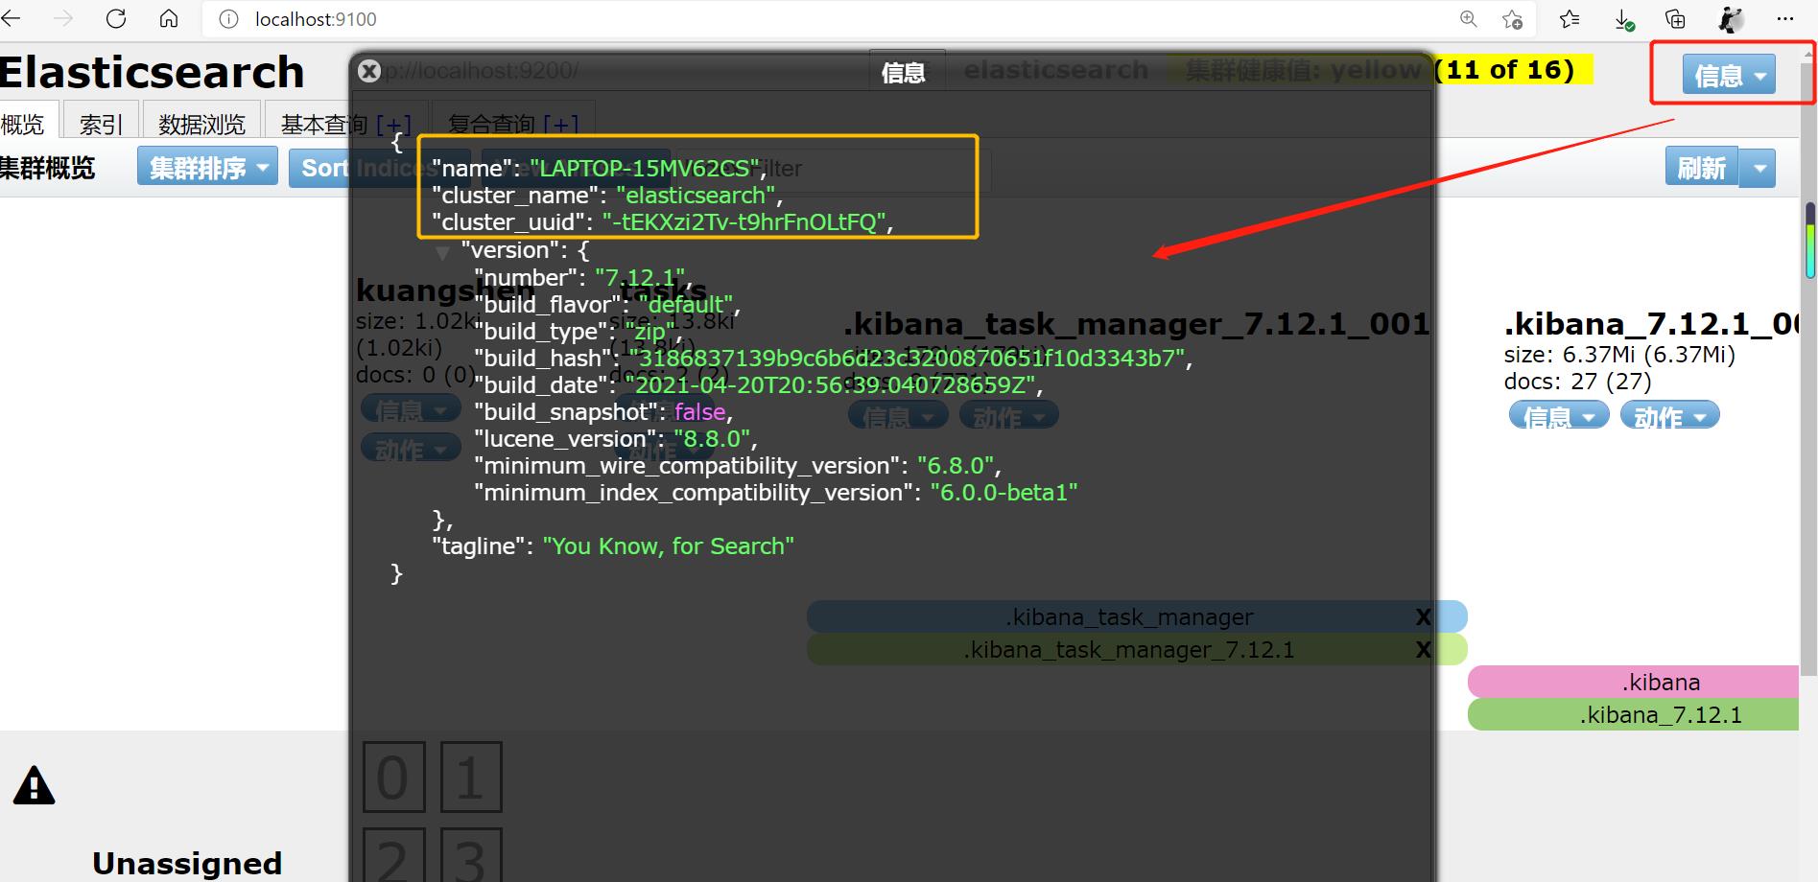1818x882 pixels.
Task: Click the build_snapshot false value
Action: point(700,411)
